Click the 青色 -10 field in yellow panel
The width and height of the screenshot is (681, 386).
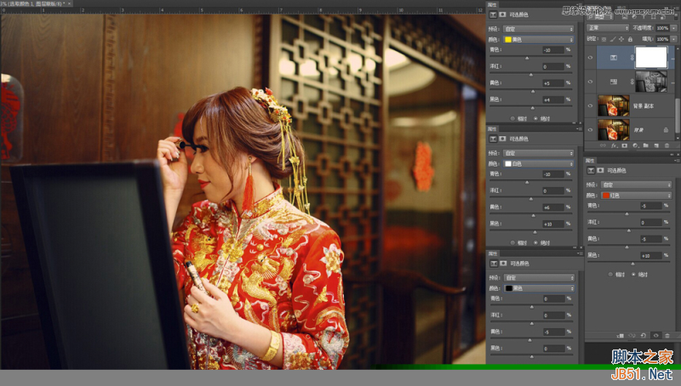point(552,50)
